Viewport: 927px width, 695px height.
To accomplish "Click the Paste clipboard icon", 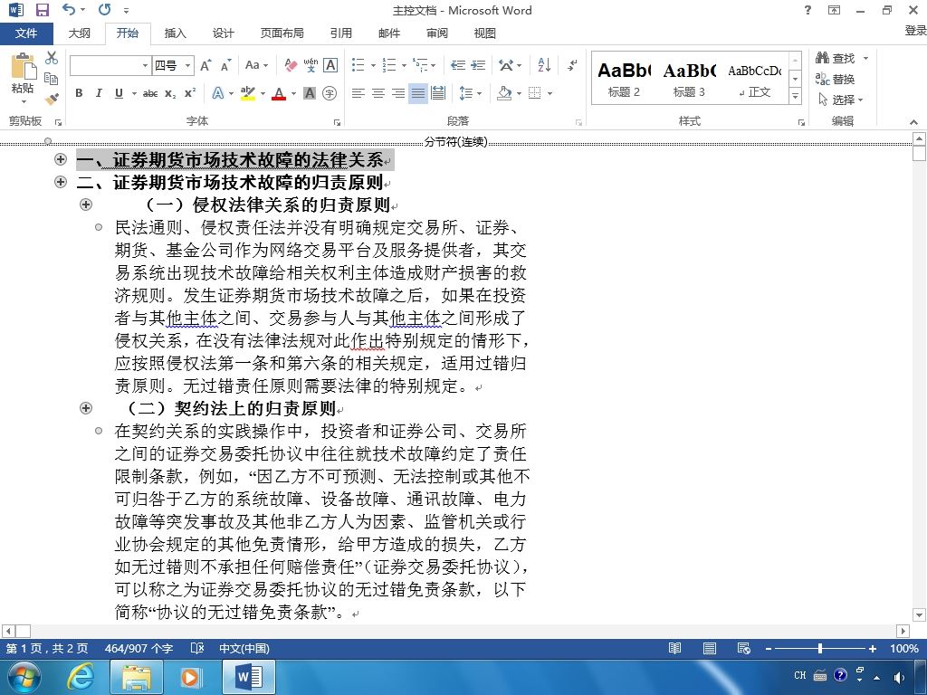I will tap(23, 67).
